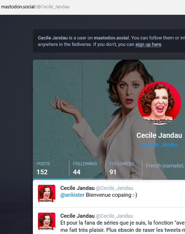
Task: Open the post starting 'Et pour la fana'
Action: (x=122, y=226)
